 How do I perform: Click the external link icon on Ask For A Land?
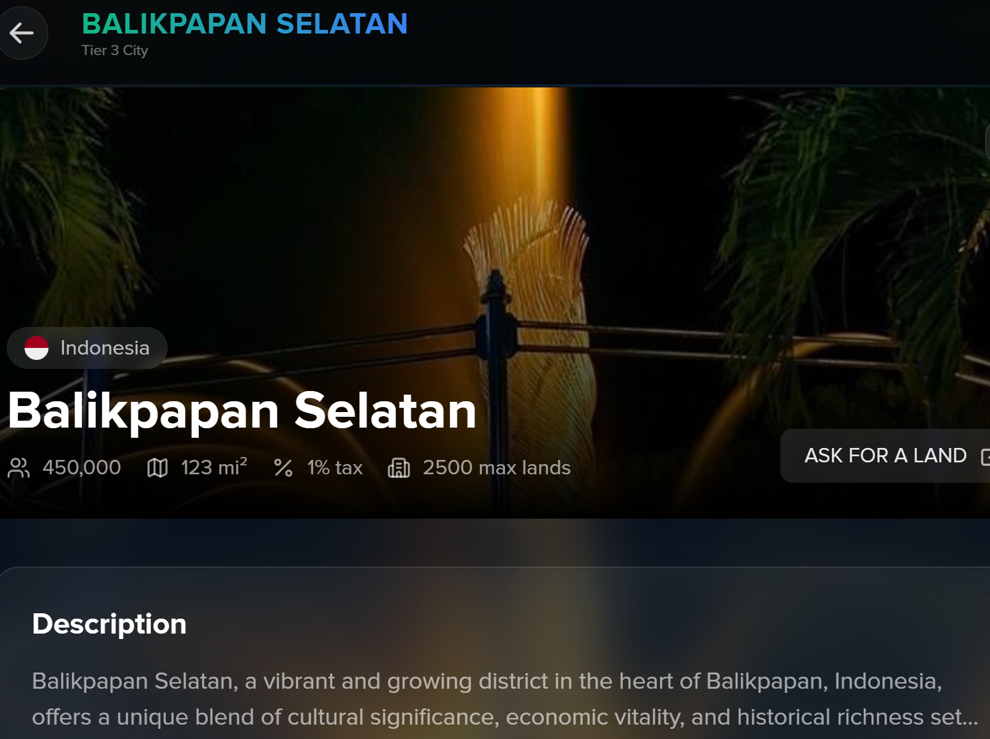pyautogui.click(x=985, y=456)
